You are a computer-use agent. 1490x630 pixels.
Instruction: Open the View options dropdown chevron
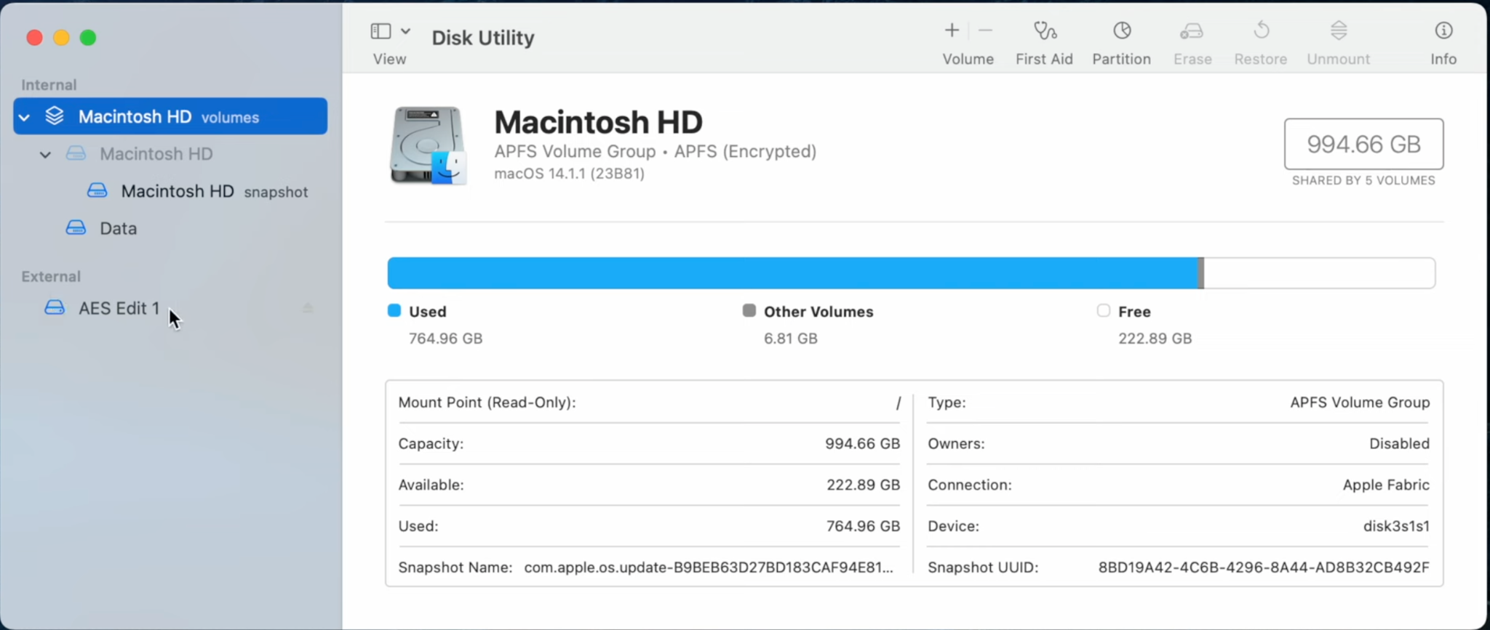coord(406,31)
